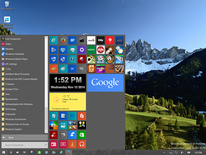The width and height of the screenshot is (206, 155).
Task: Click the app list scroll up arrow
Action: click(46, 38)
